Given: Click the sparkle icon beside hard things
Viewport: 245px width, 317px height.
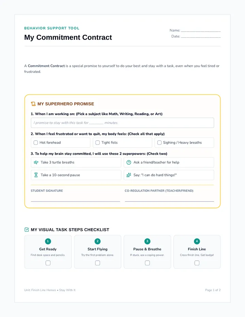Looking at the screenshot, I should click(x=129, y=175).
